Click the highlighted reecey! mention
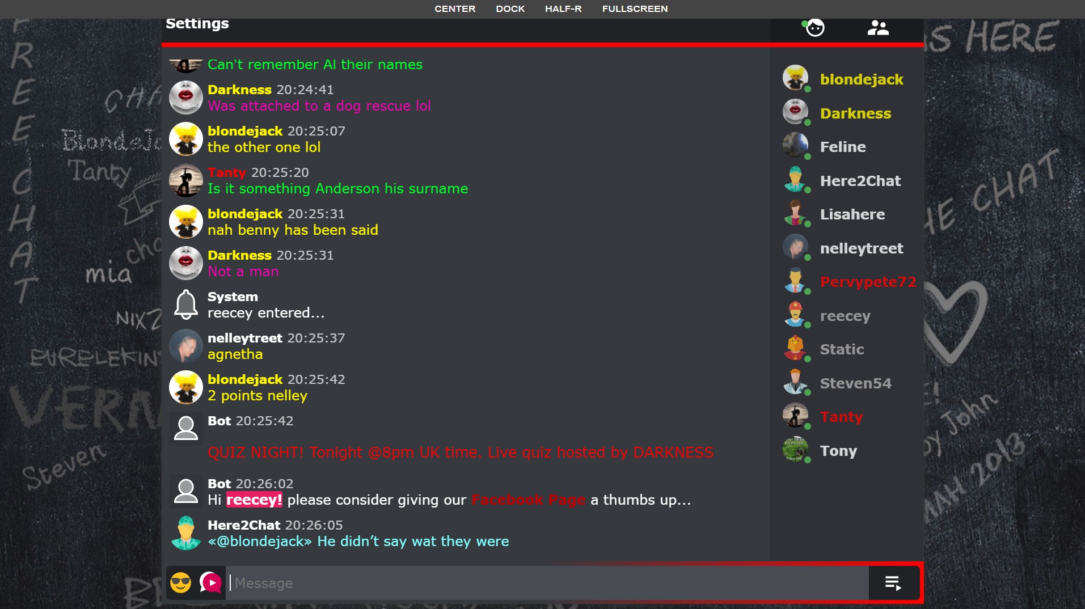 coord(254,500)
